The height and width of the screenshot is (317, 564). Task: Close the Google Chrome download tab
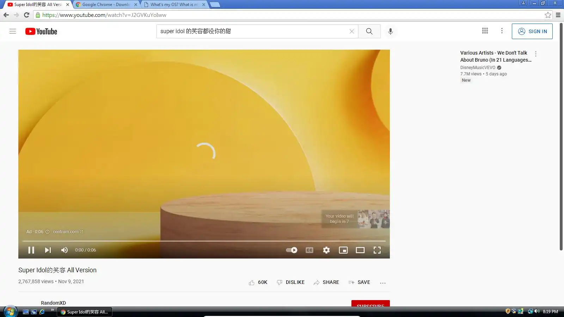(x=136, y=5)
